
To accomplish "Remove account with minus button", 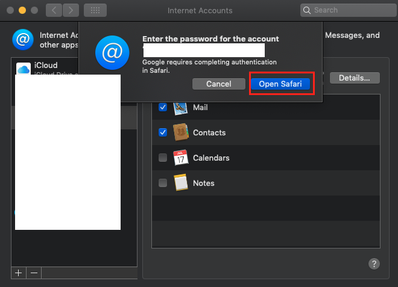I will tap(34, 273).
